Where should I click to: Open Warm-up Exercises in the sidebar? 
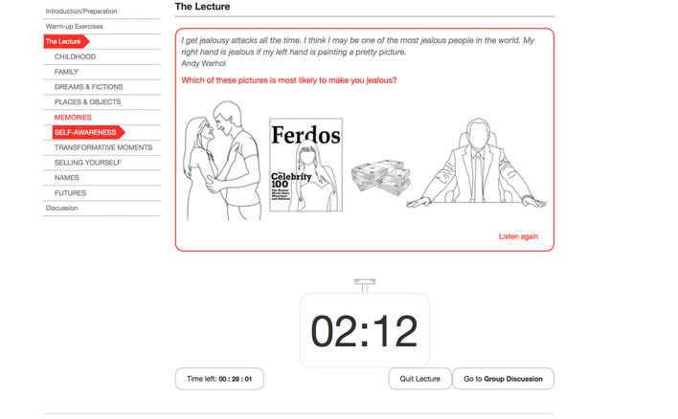pos(75,27)
